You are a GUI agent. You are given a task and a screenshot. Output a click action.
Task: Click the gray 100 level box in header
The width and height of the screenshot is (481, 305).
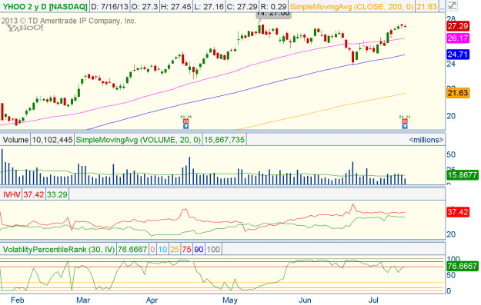(x=213, y=249)
